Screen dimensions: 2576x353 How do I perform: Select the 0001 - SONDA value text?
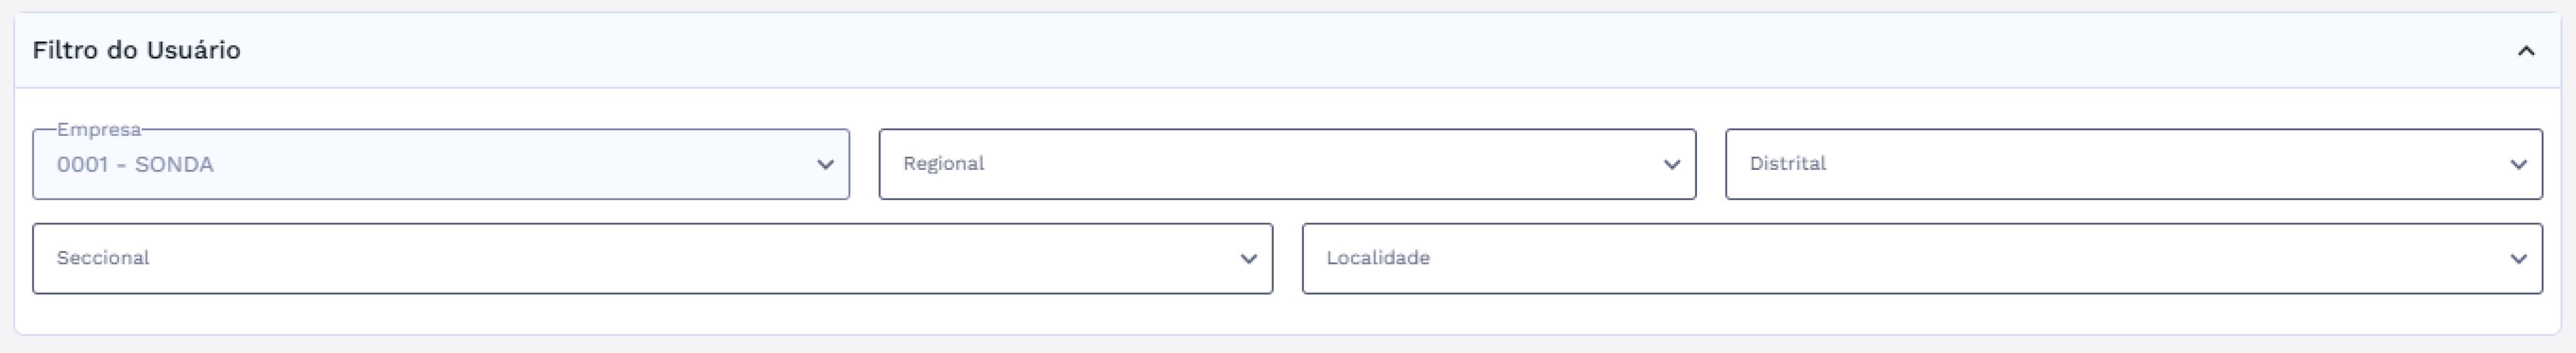(x=135, y=165)
